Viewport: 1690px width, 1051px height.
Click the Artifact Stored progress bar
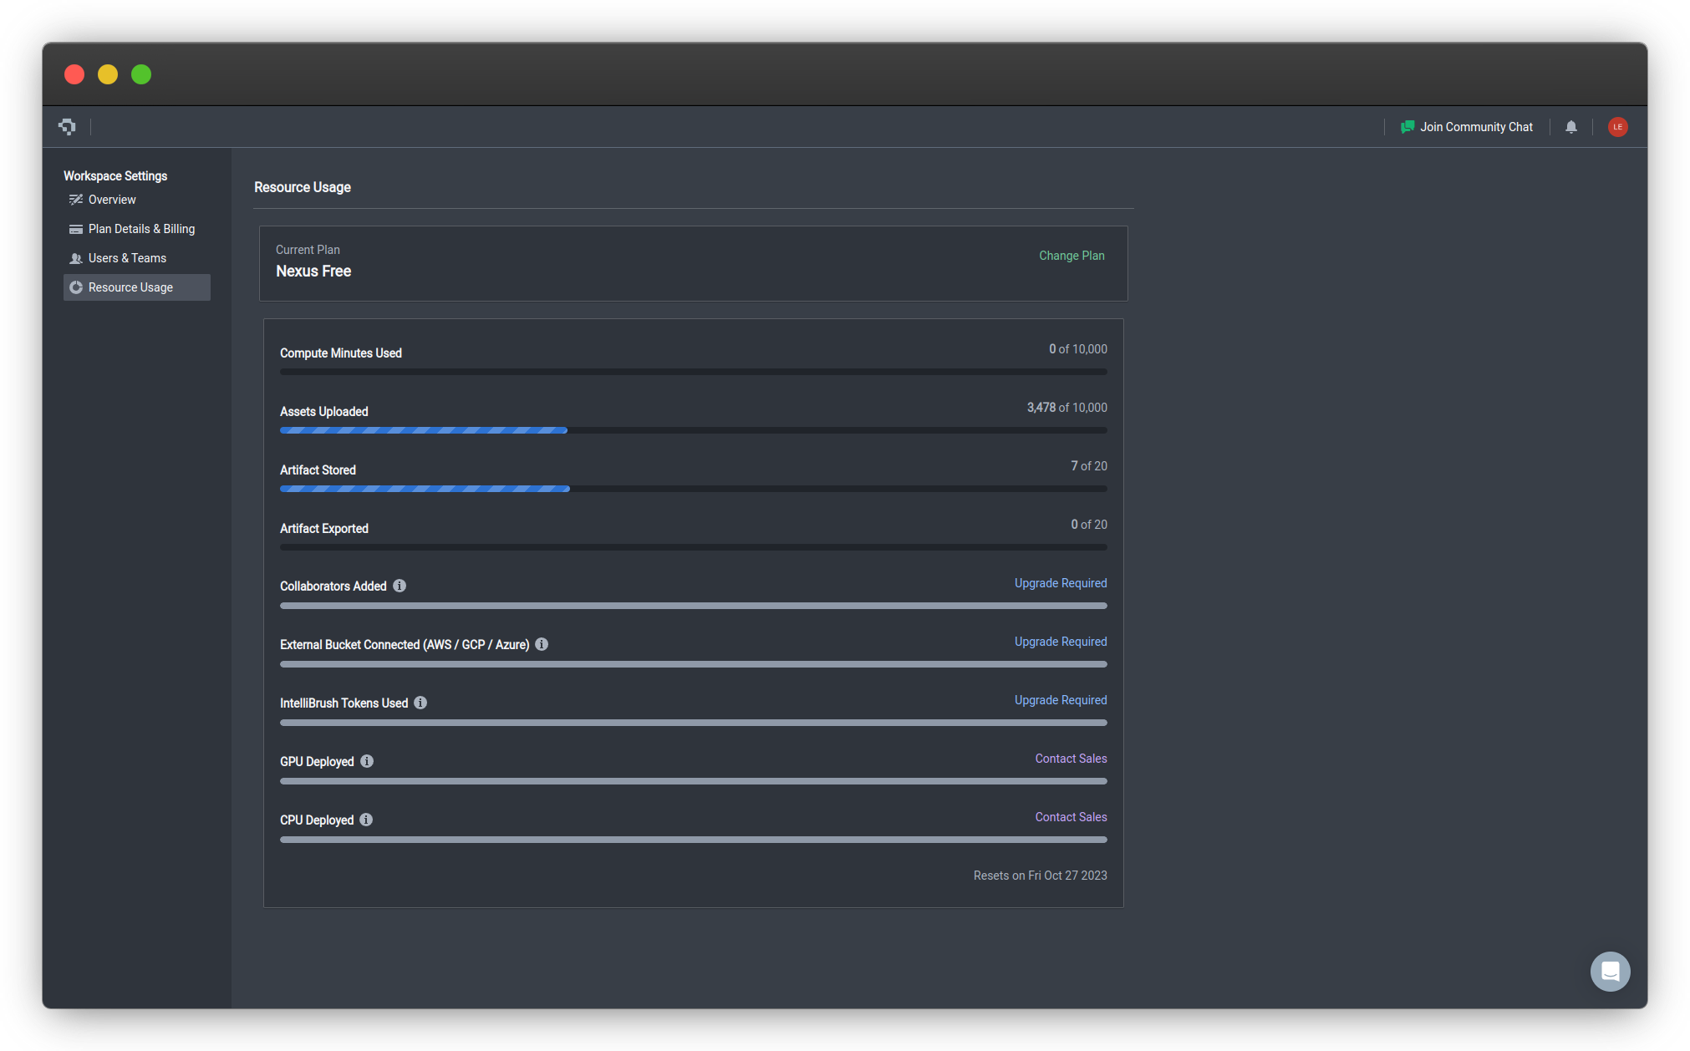click(694, 489)
